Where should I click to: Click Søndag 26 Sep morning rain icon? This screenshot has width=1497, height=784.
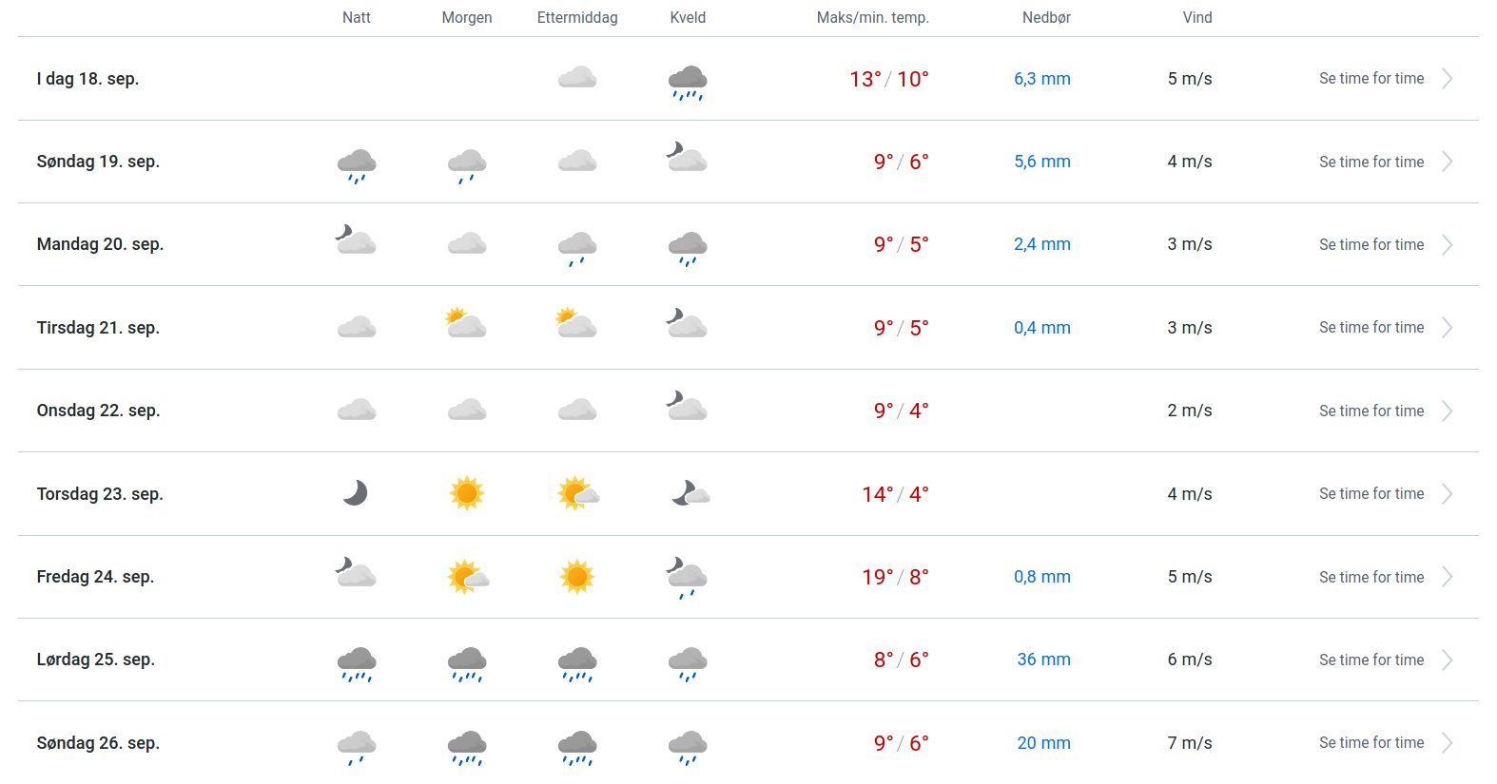(466, 746)
